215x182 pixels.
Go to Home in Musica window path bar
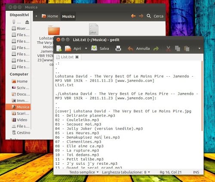click(50, 16)
